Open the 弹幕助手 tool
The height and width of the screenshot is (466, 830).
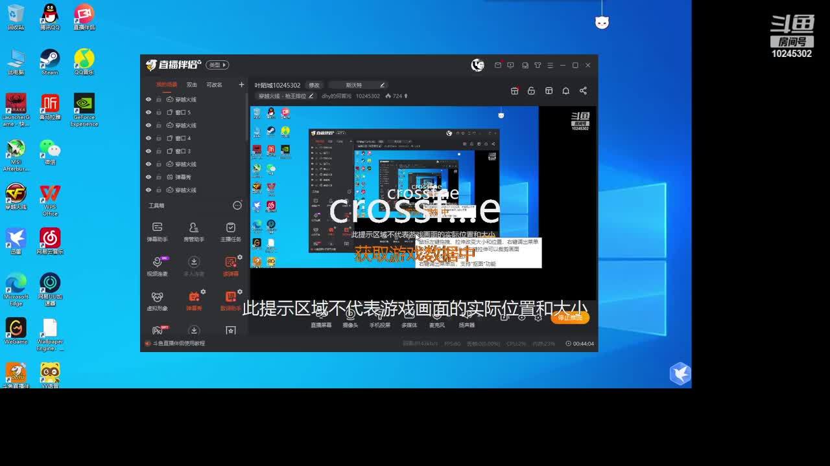point(157,231)
